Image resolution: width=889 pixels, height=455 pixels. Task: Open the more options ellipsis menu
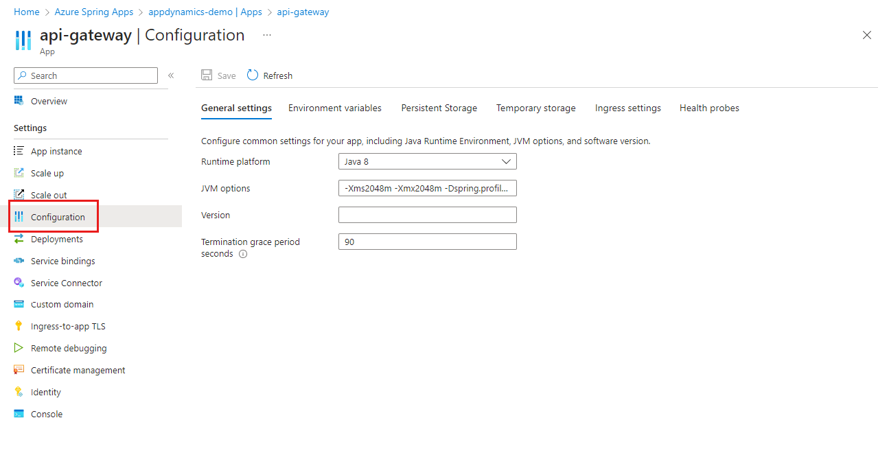(267, 35)
